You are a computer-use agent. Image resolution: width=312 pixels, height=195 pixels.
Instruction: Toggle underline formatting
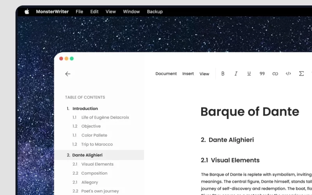coord(249,74)
